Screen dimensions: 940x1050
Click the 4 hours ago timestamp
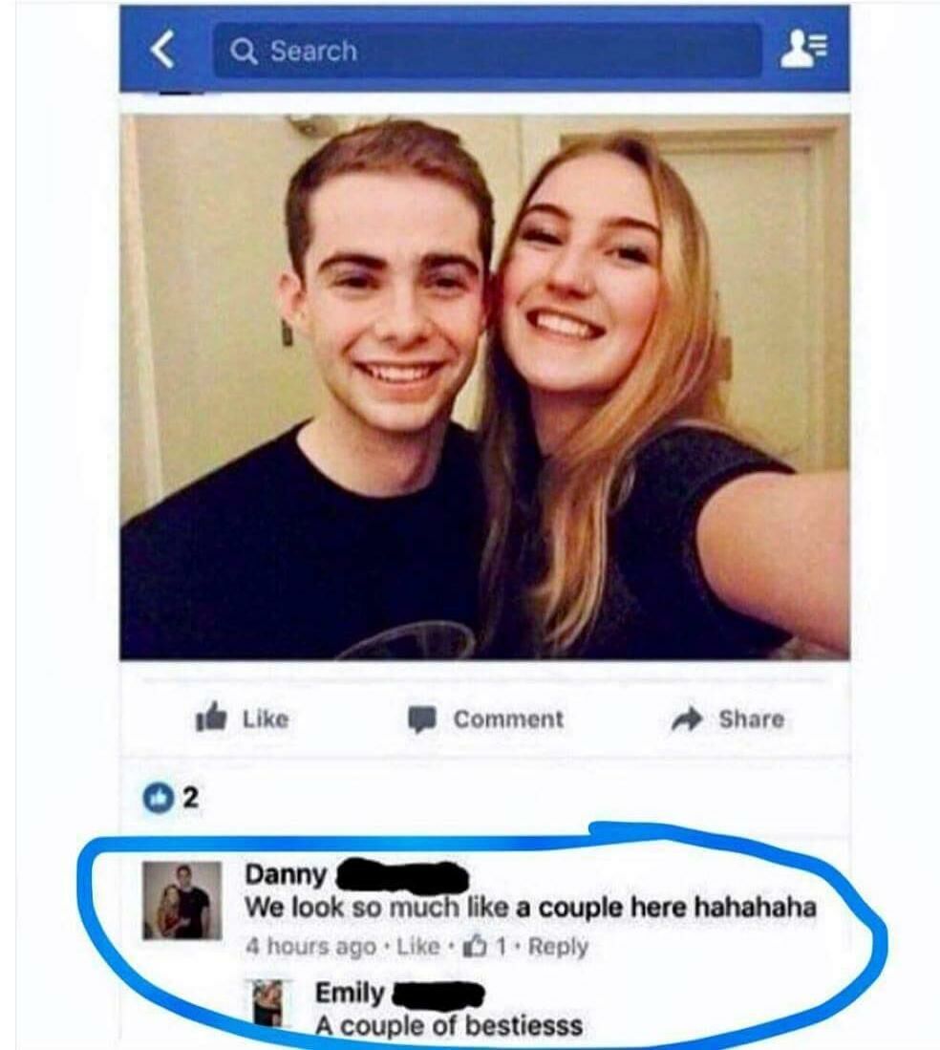tap(310, 946)
